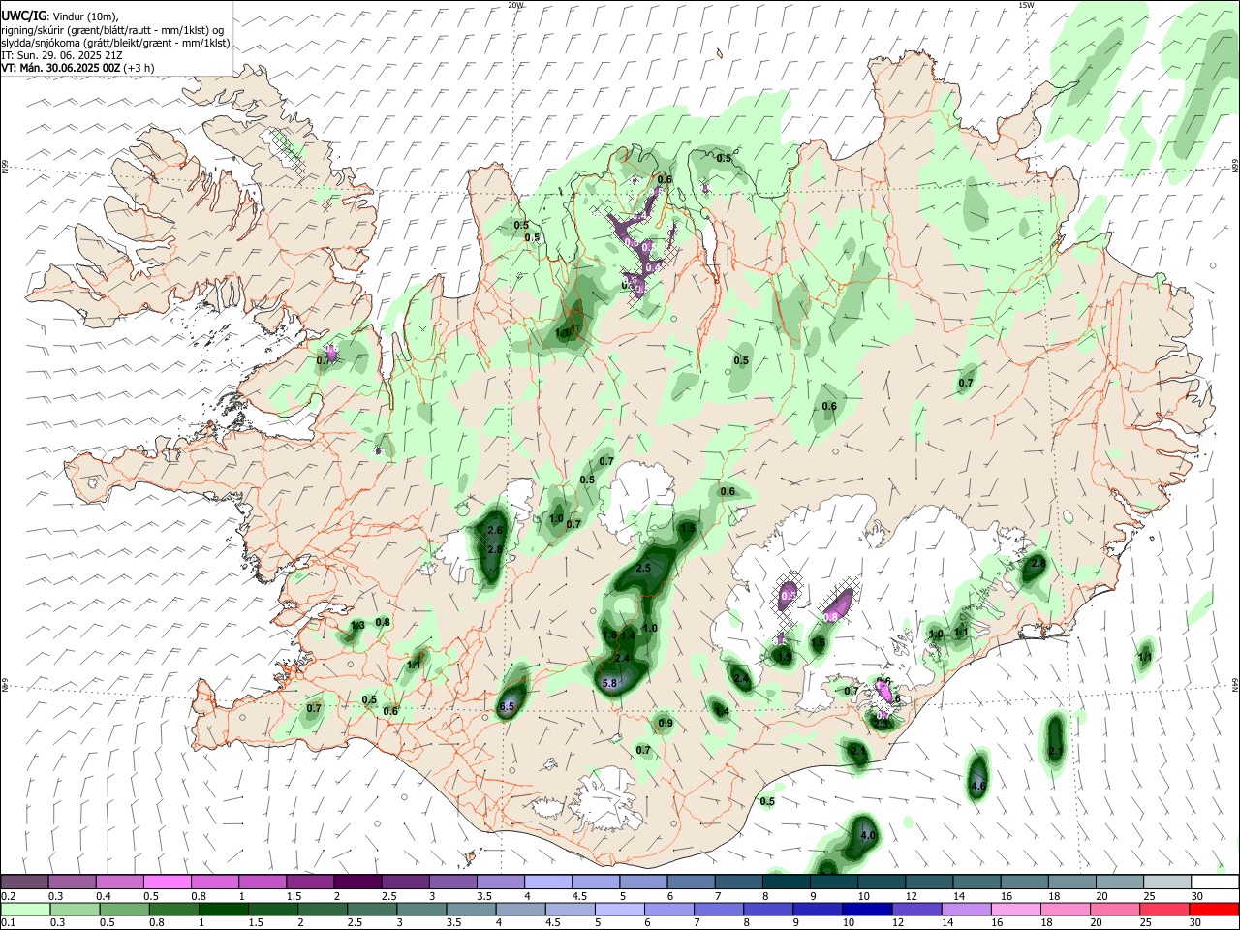
Task: Click the '20W' longitude label
Action: pyautogui.click(x=515, y=5)
